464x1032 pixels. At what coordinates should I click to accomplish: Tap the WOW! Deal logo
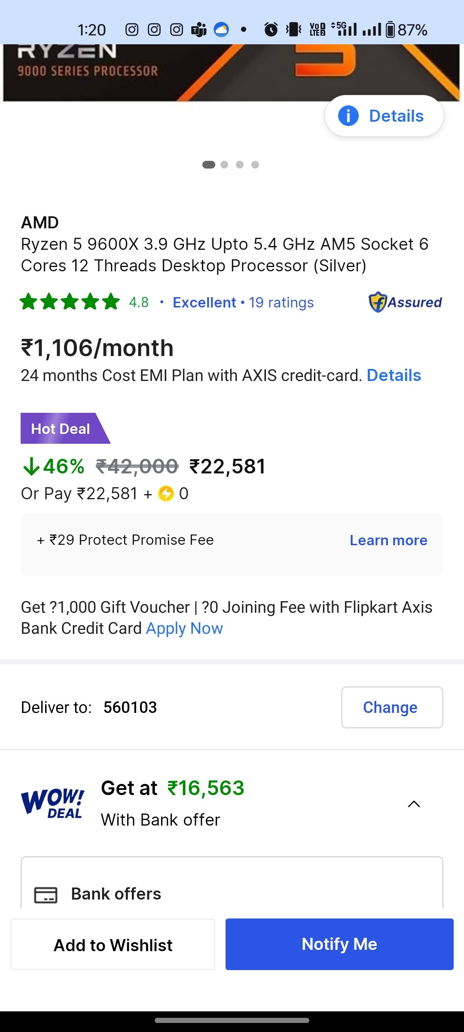53,803
